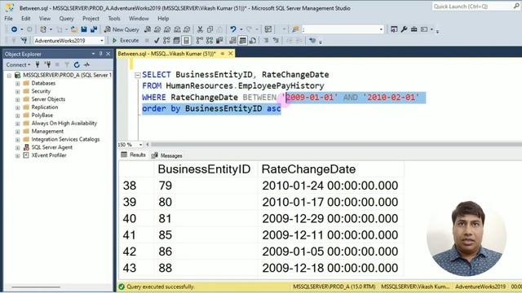The image size is (522, 293).
Task: Click the Cut scissors icon
Action: 200,29
